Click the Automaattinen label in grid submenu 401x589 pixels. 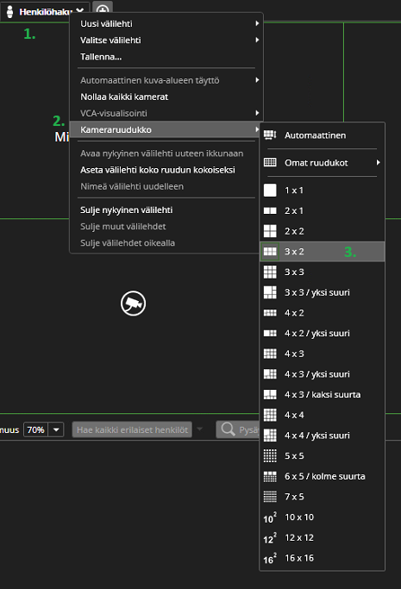pos(315,135)
